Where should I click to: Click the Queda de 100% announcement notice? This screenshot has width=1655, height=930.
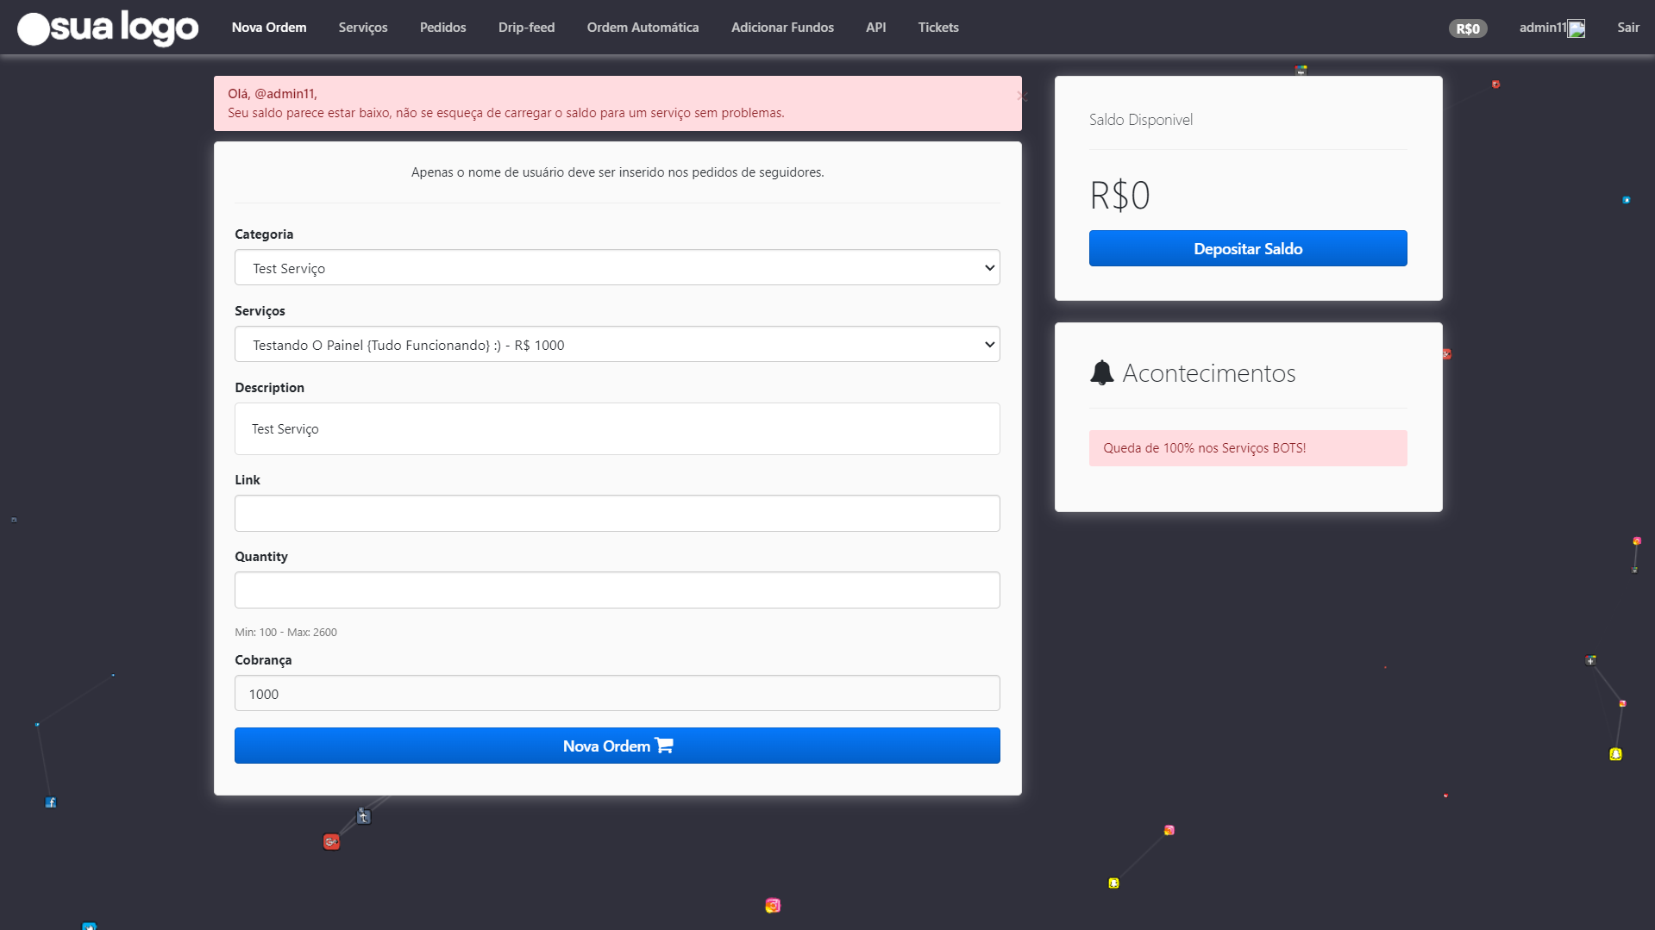[x=1247, y=448]
